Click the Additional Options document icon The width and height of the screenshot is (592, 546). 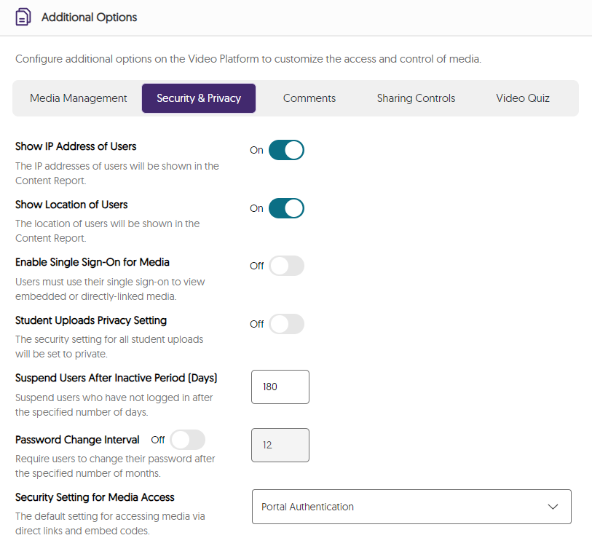(x=22, y=17)
